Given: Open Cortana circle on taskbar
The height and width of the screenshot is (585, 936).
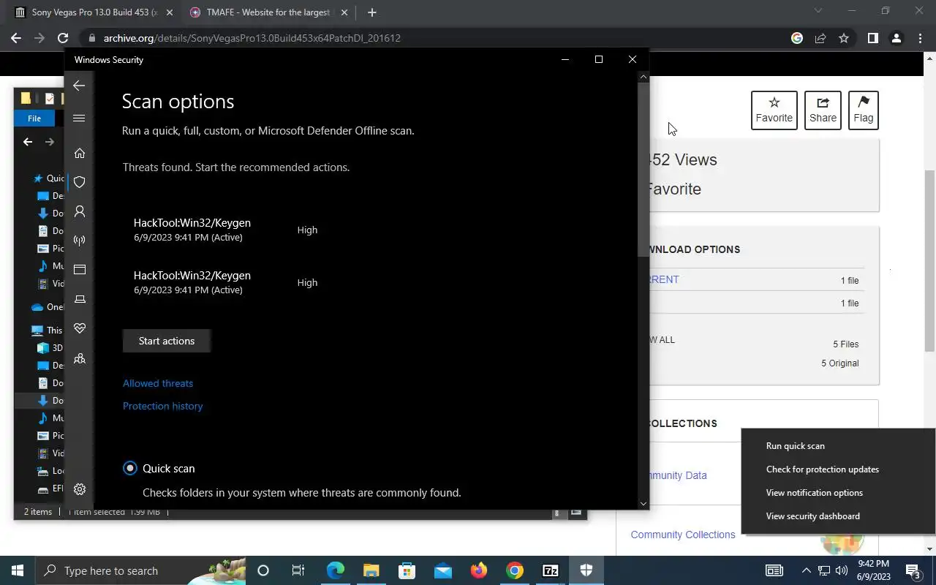Looking at the screenshot, I should click(263, 570).
